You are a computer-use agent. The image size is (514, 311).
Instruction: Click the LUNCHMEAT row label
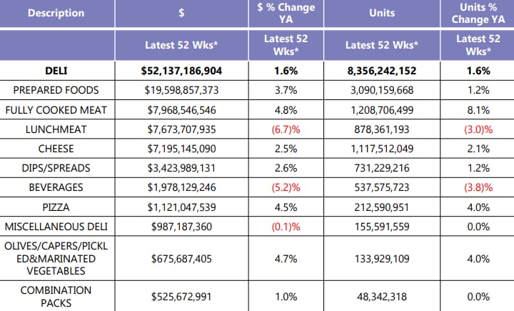tap(56, 129)
